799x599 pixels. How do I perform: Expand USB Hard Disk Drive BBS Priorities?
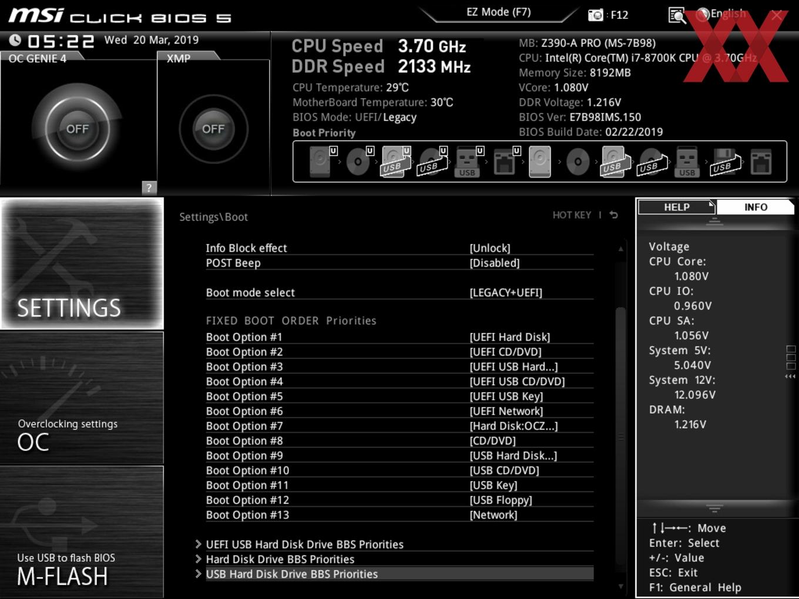pos(394,574)
